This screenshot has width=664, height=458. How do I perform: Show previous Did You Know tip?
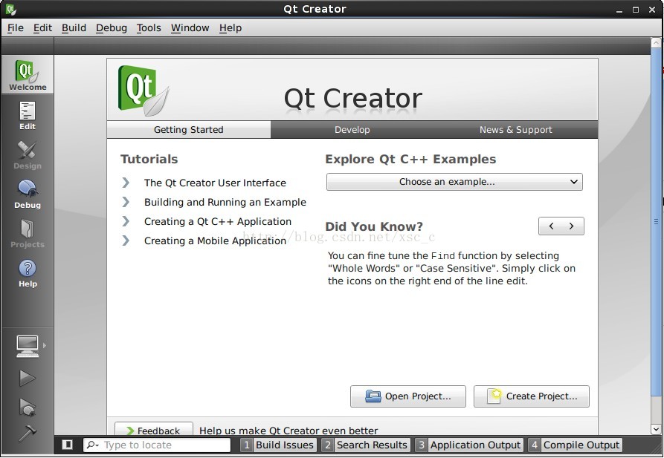(x=550, y=226)
